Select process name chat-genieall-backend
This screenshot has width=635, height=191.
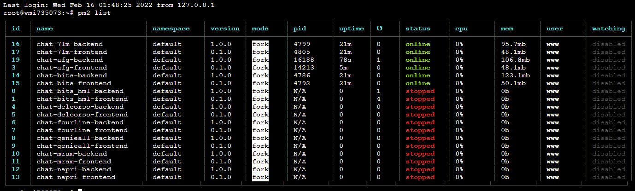point(80,138)
